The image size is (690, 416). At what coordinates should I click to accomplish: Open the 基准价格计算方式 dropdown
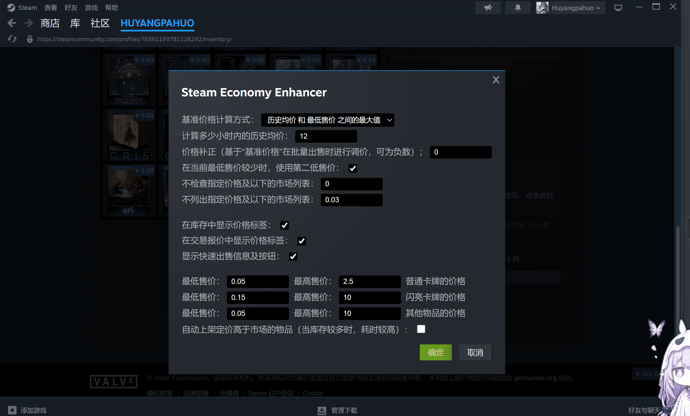click(x=327, y=120)
